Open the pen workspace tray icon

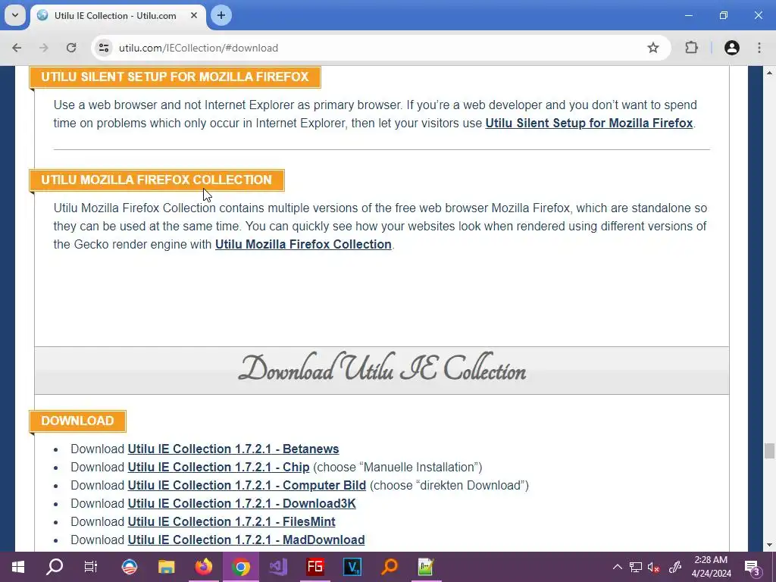(675, 567)
